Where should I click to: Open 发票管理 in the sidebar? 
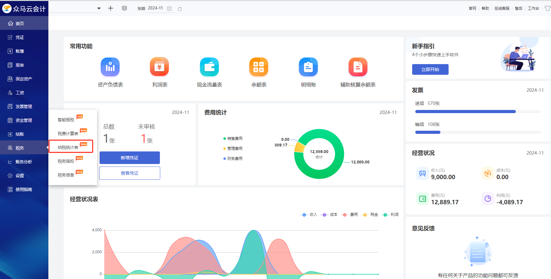(24, 107)
